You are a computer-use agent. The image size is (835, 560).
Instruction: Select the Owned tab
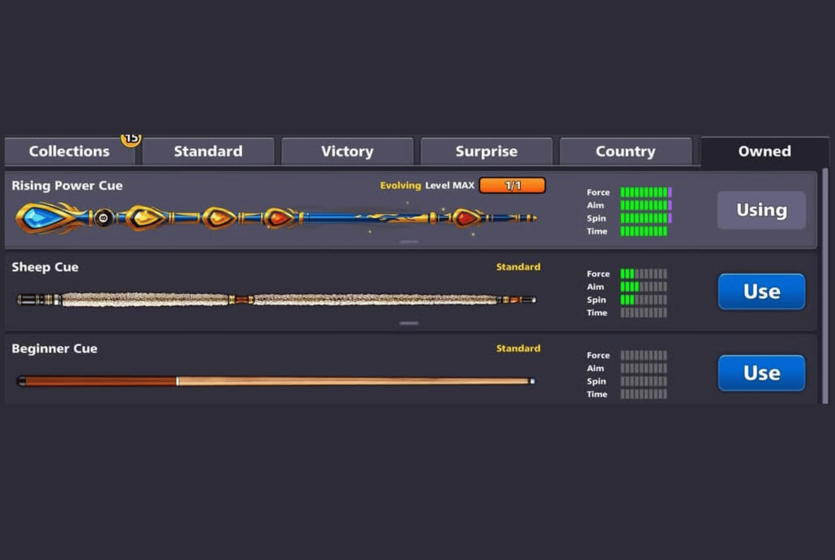click(764, 152)
